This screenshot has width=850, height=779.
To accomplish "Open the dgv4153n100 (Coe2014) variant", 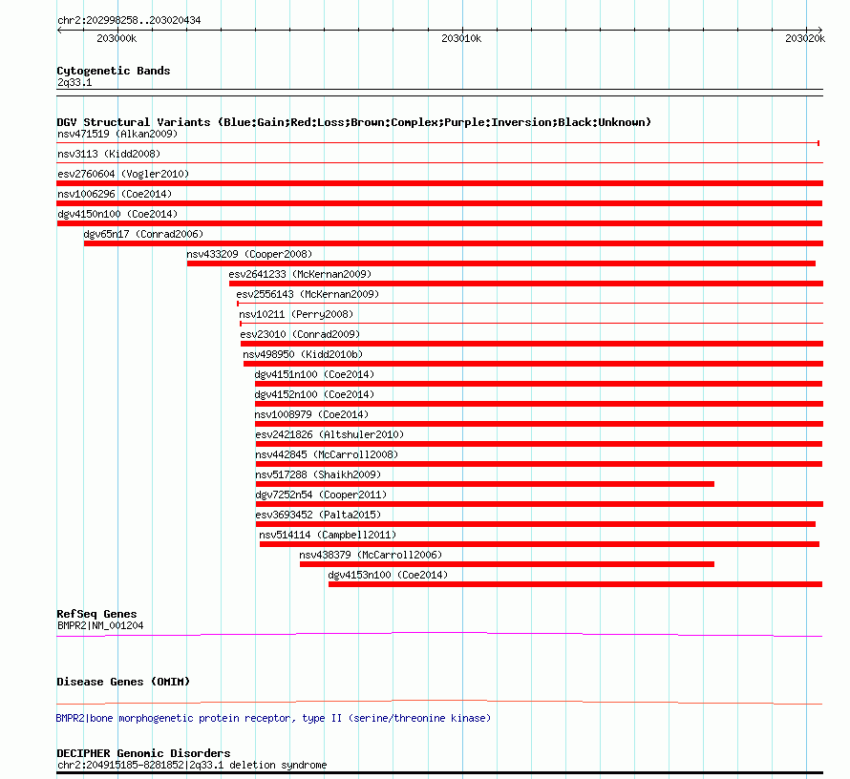I will click(x=388, y=575).
